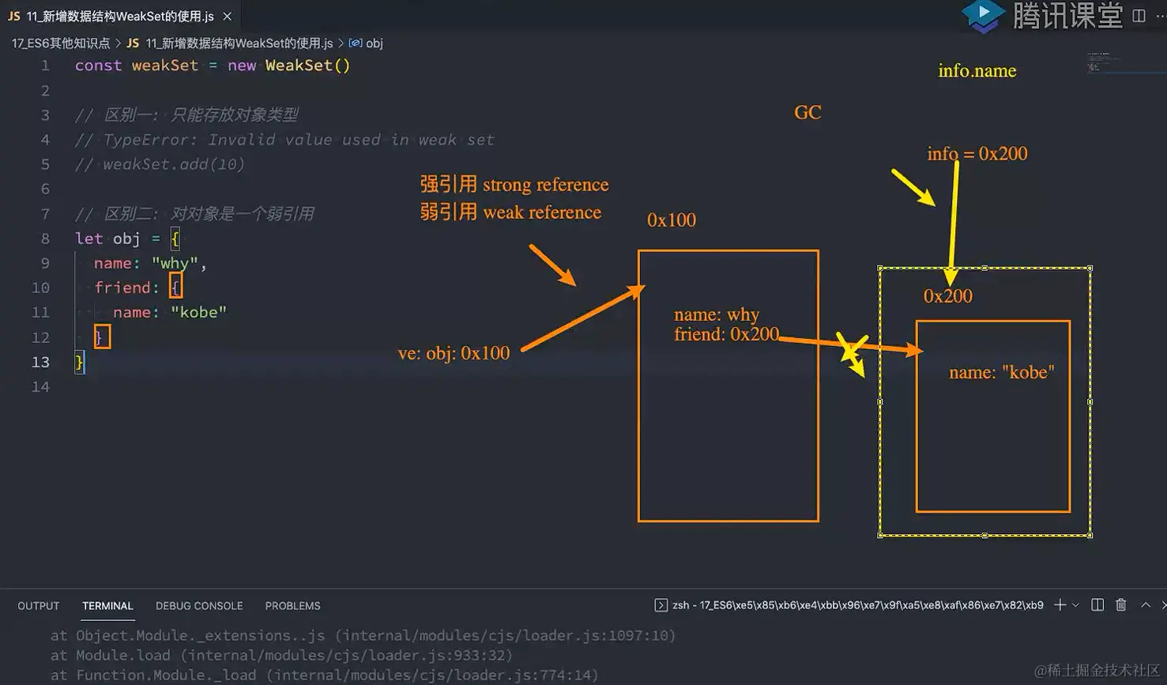This screenshot has width=1167, height=685.
Task: Click the split editor icon at top right
Action: pyautogui.click(x=1139, y=16)
